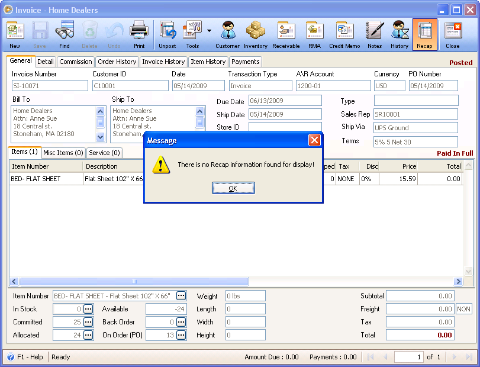The image size is (480, 367).
Task: Go to the next record navigation arrow
Action: pos(455,357)
